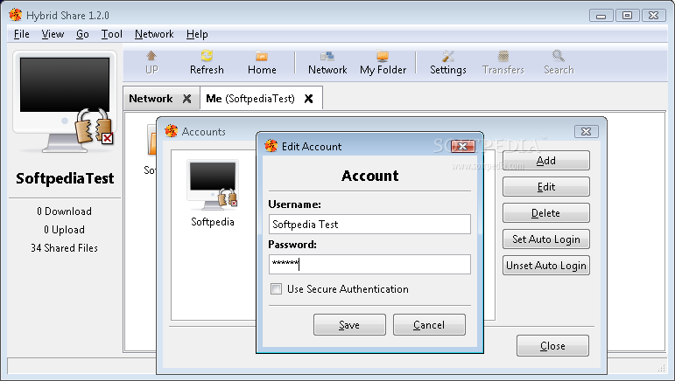The height and width of the screenshot is (381, 675).
Task: Close the Me (SoftpediaTest) tab X
Action: click(308, 99)
